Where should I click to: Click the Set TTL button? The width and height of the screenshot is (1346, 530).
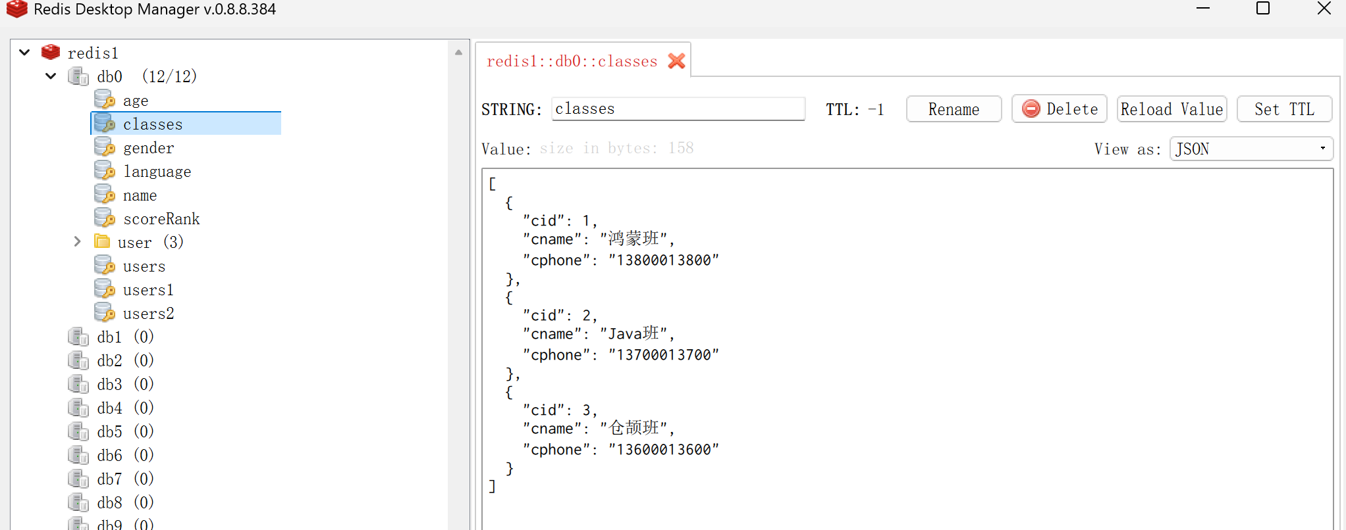1284,109
